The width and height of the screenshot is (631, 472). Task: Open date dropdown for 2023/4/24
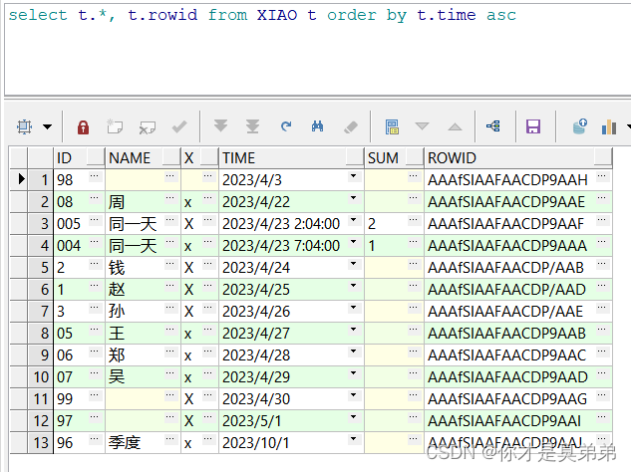click(353, 264)
